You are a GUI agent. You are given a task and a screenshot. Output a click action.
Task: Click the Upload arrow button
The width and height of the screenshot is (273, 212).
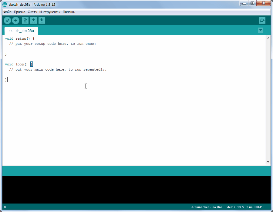[x=16, y=21]
